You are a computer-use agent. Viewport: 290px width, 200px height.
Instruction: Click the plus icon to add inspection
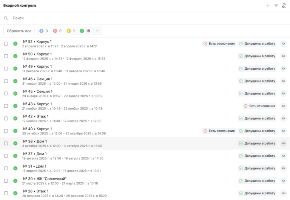pyautogui.click(x=268, y=6)
